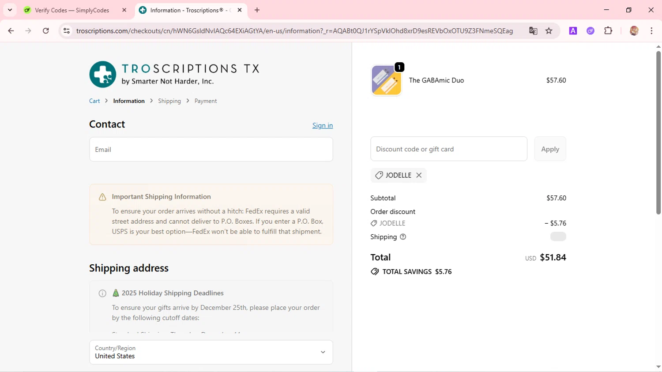Click the Troscriptions TX logo
The height and width of the screenshot is (372, 662).
[x=174, y=74]
